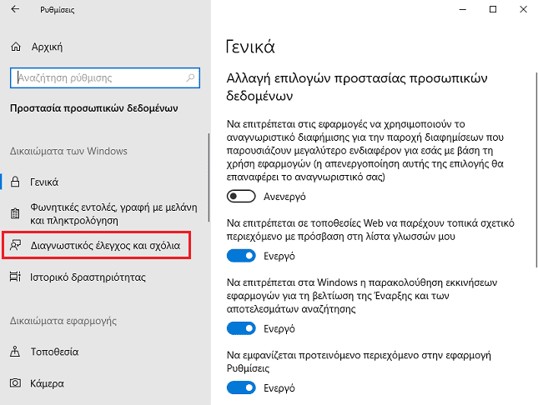Open Διαγνωστικός έλεγχος και σχόλια page
The image size is (538, 405).
click(97, 245)
